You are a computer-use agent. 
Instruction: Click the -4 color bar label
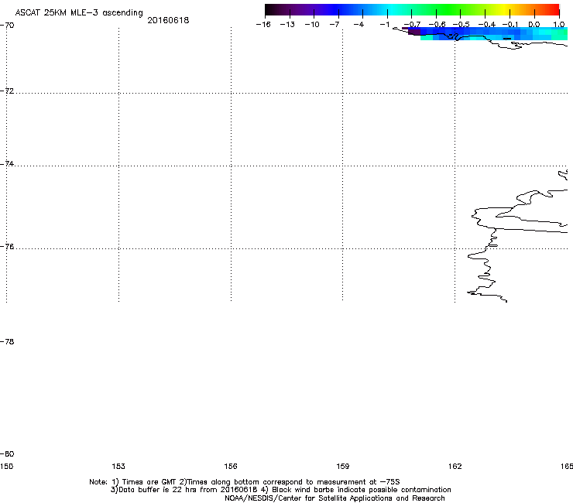point(359,25)
